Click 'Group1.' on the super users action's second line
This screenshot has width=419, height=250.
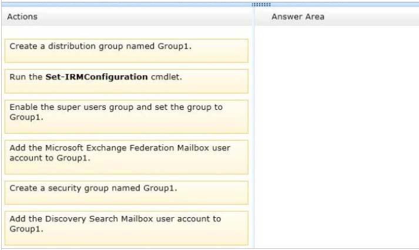click(x=26, y=117)
